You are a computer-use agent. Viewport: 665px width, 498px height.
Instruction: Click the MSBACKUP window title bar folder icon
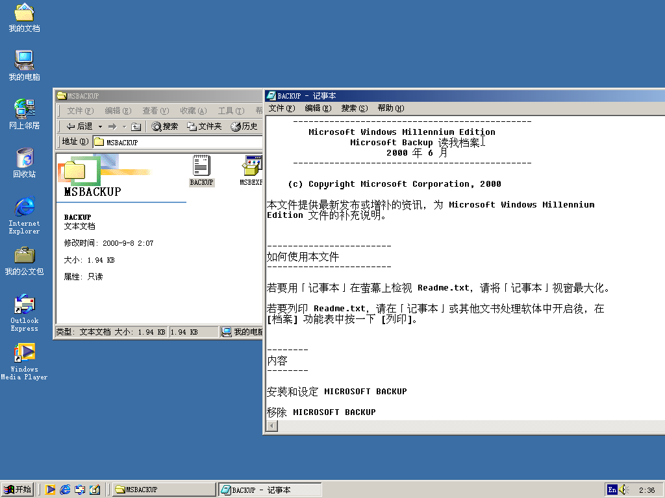62,96
